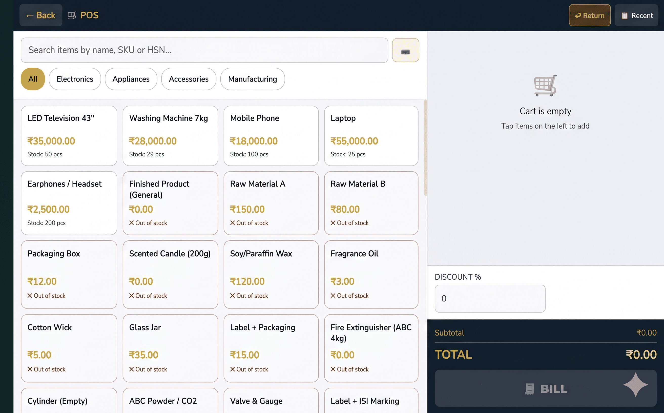The image size is (664, 413).
Task: Click the product list vertical scrollbar
Action: (x=425, y=148)
